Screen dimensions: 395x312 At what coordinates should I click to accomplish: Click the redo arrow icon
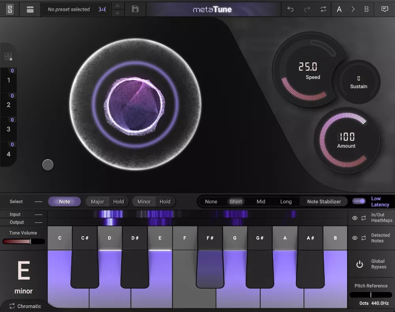click(x=307, y=9)
